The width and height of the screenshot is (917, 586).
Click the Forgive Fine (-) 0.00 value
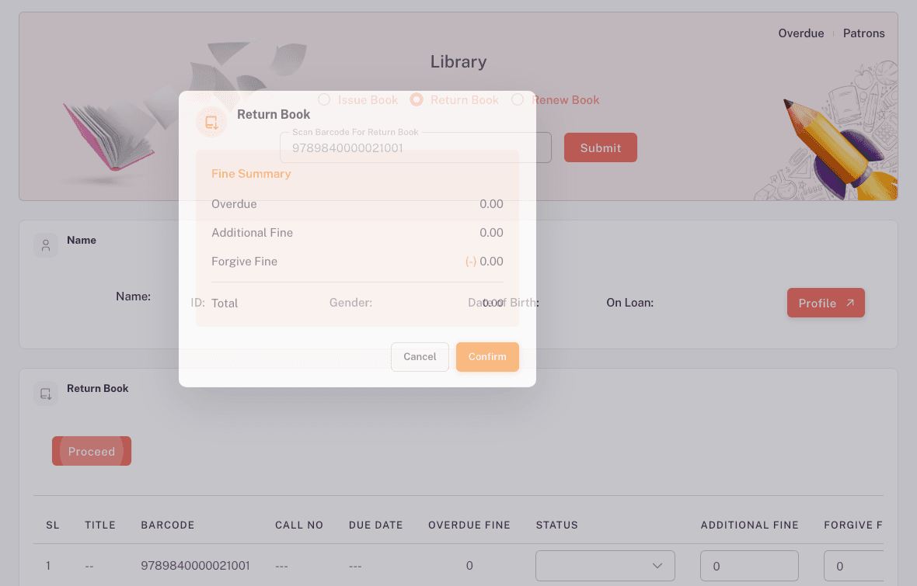[484, 261]
